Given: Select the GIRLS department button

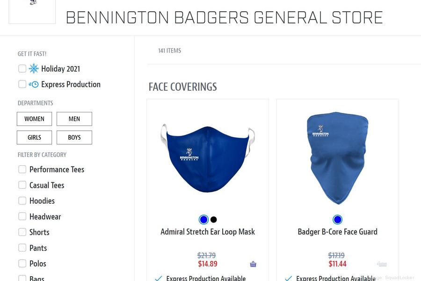Looking at the screenshot, I should pos(34,137).
